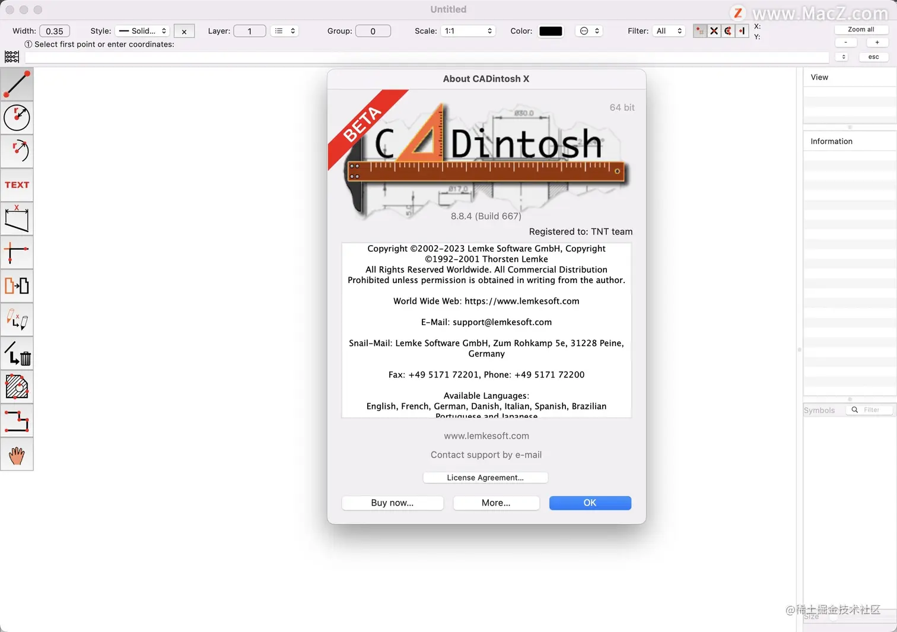Click the Information panel header

(850, 141)
